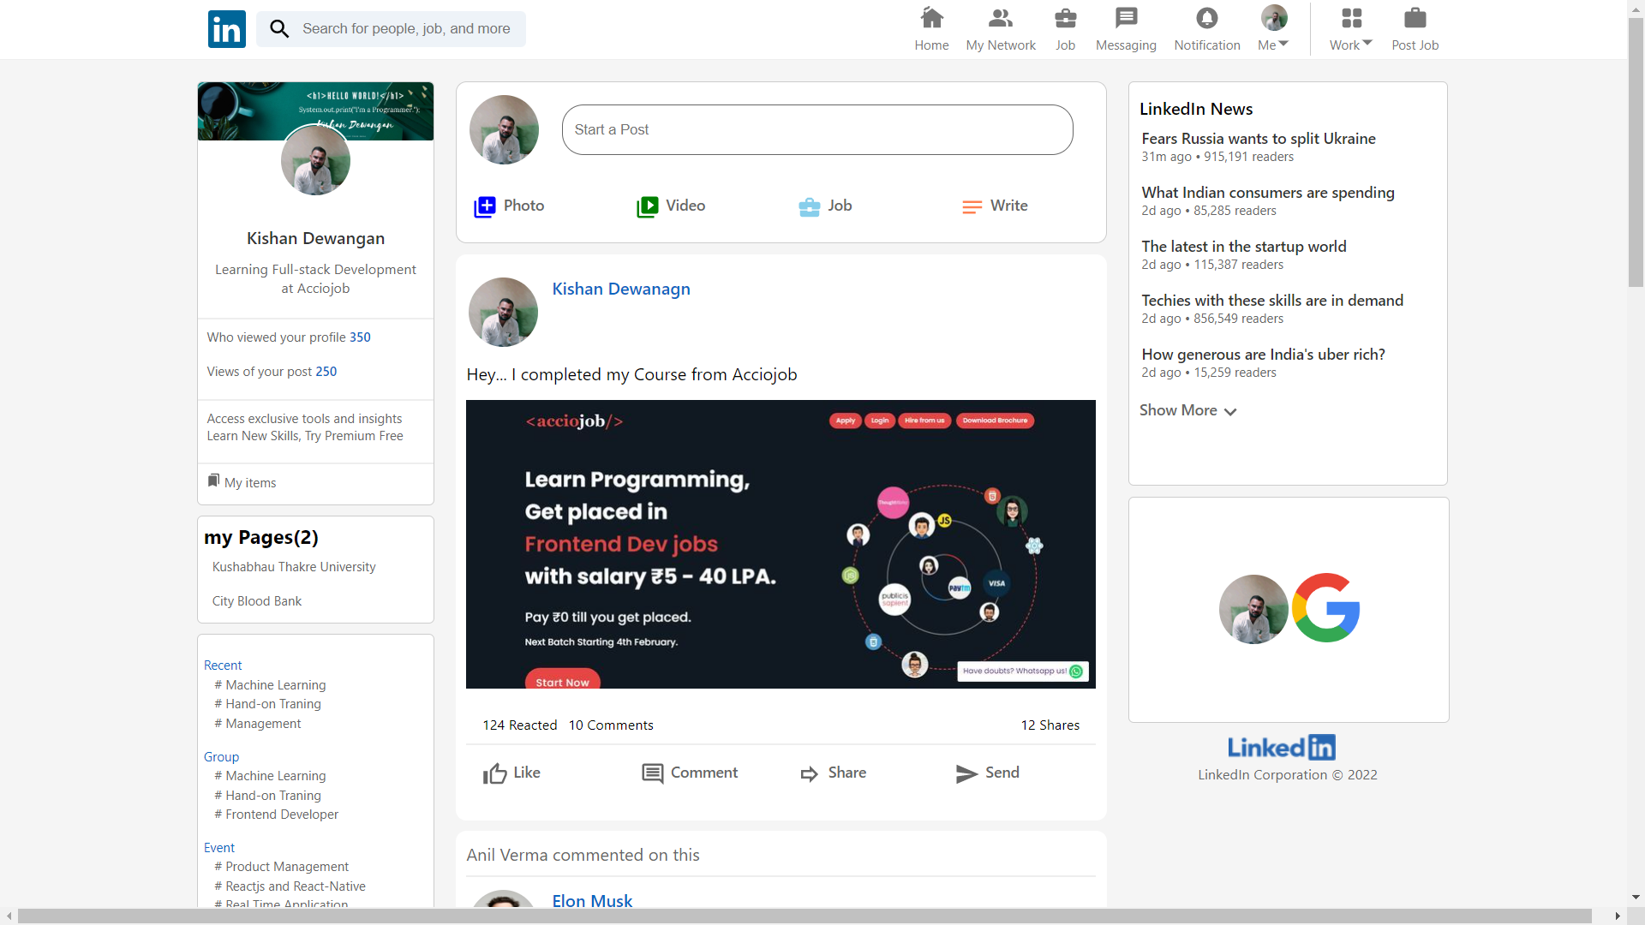Open the Job briefcase nav icon
1645x925 pixels.
pos(1065,18)
